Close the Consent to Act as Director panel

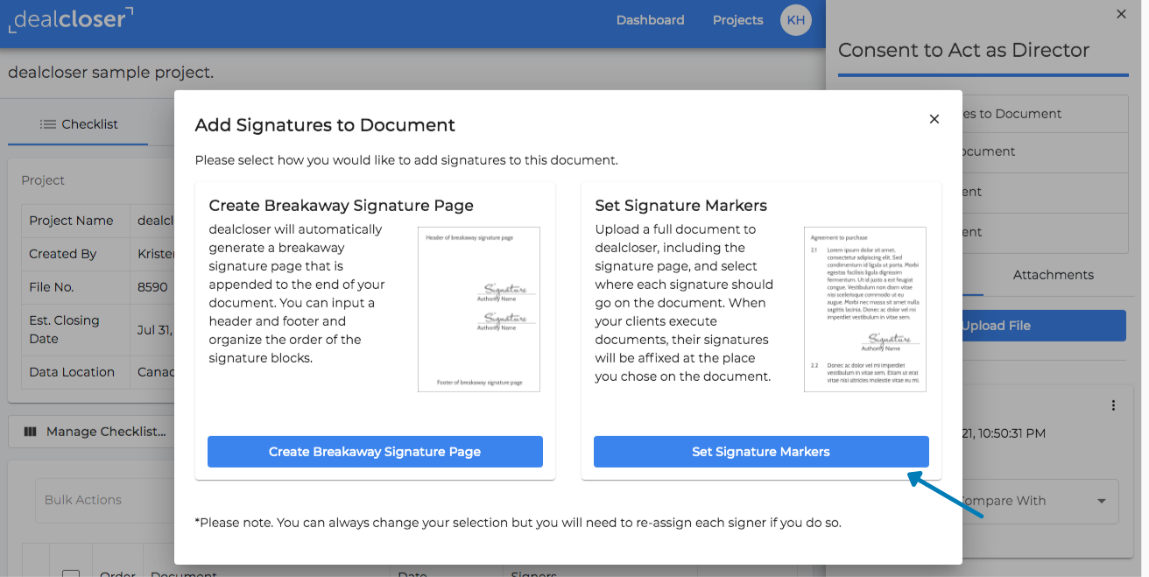click(1121, 14)
